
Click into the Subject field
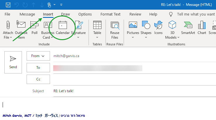(132, 91)
